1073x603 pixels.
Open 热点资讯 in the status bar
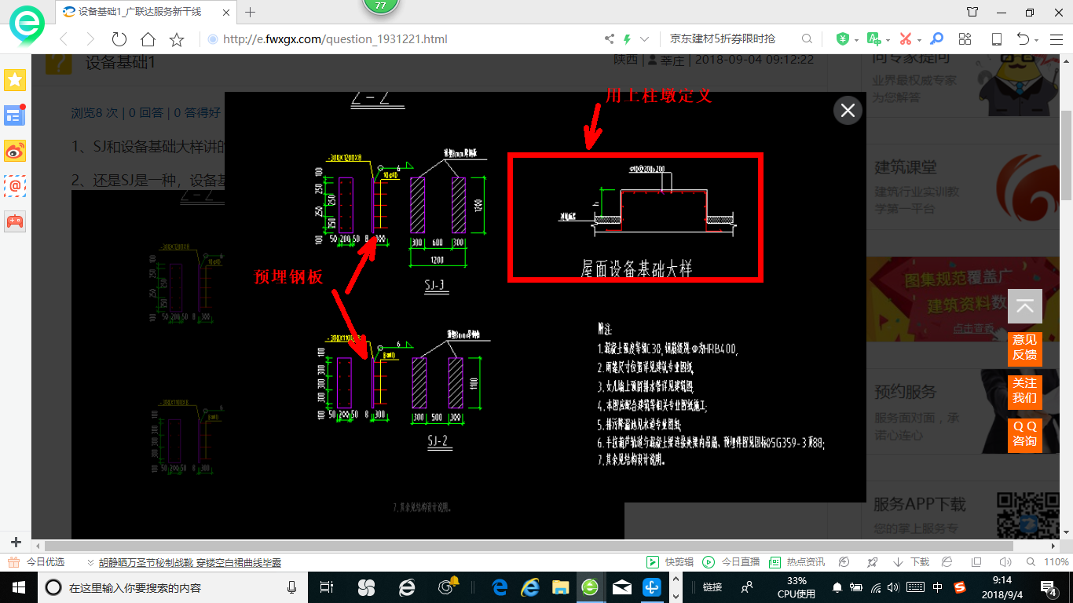click(797, 562)
